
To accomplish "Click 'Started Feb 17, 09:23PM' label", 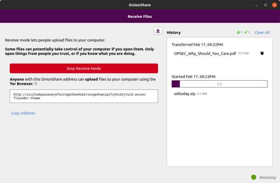I will (193, 77).
